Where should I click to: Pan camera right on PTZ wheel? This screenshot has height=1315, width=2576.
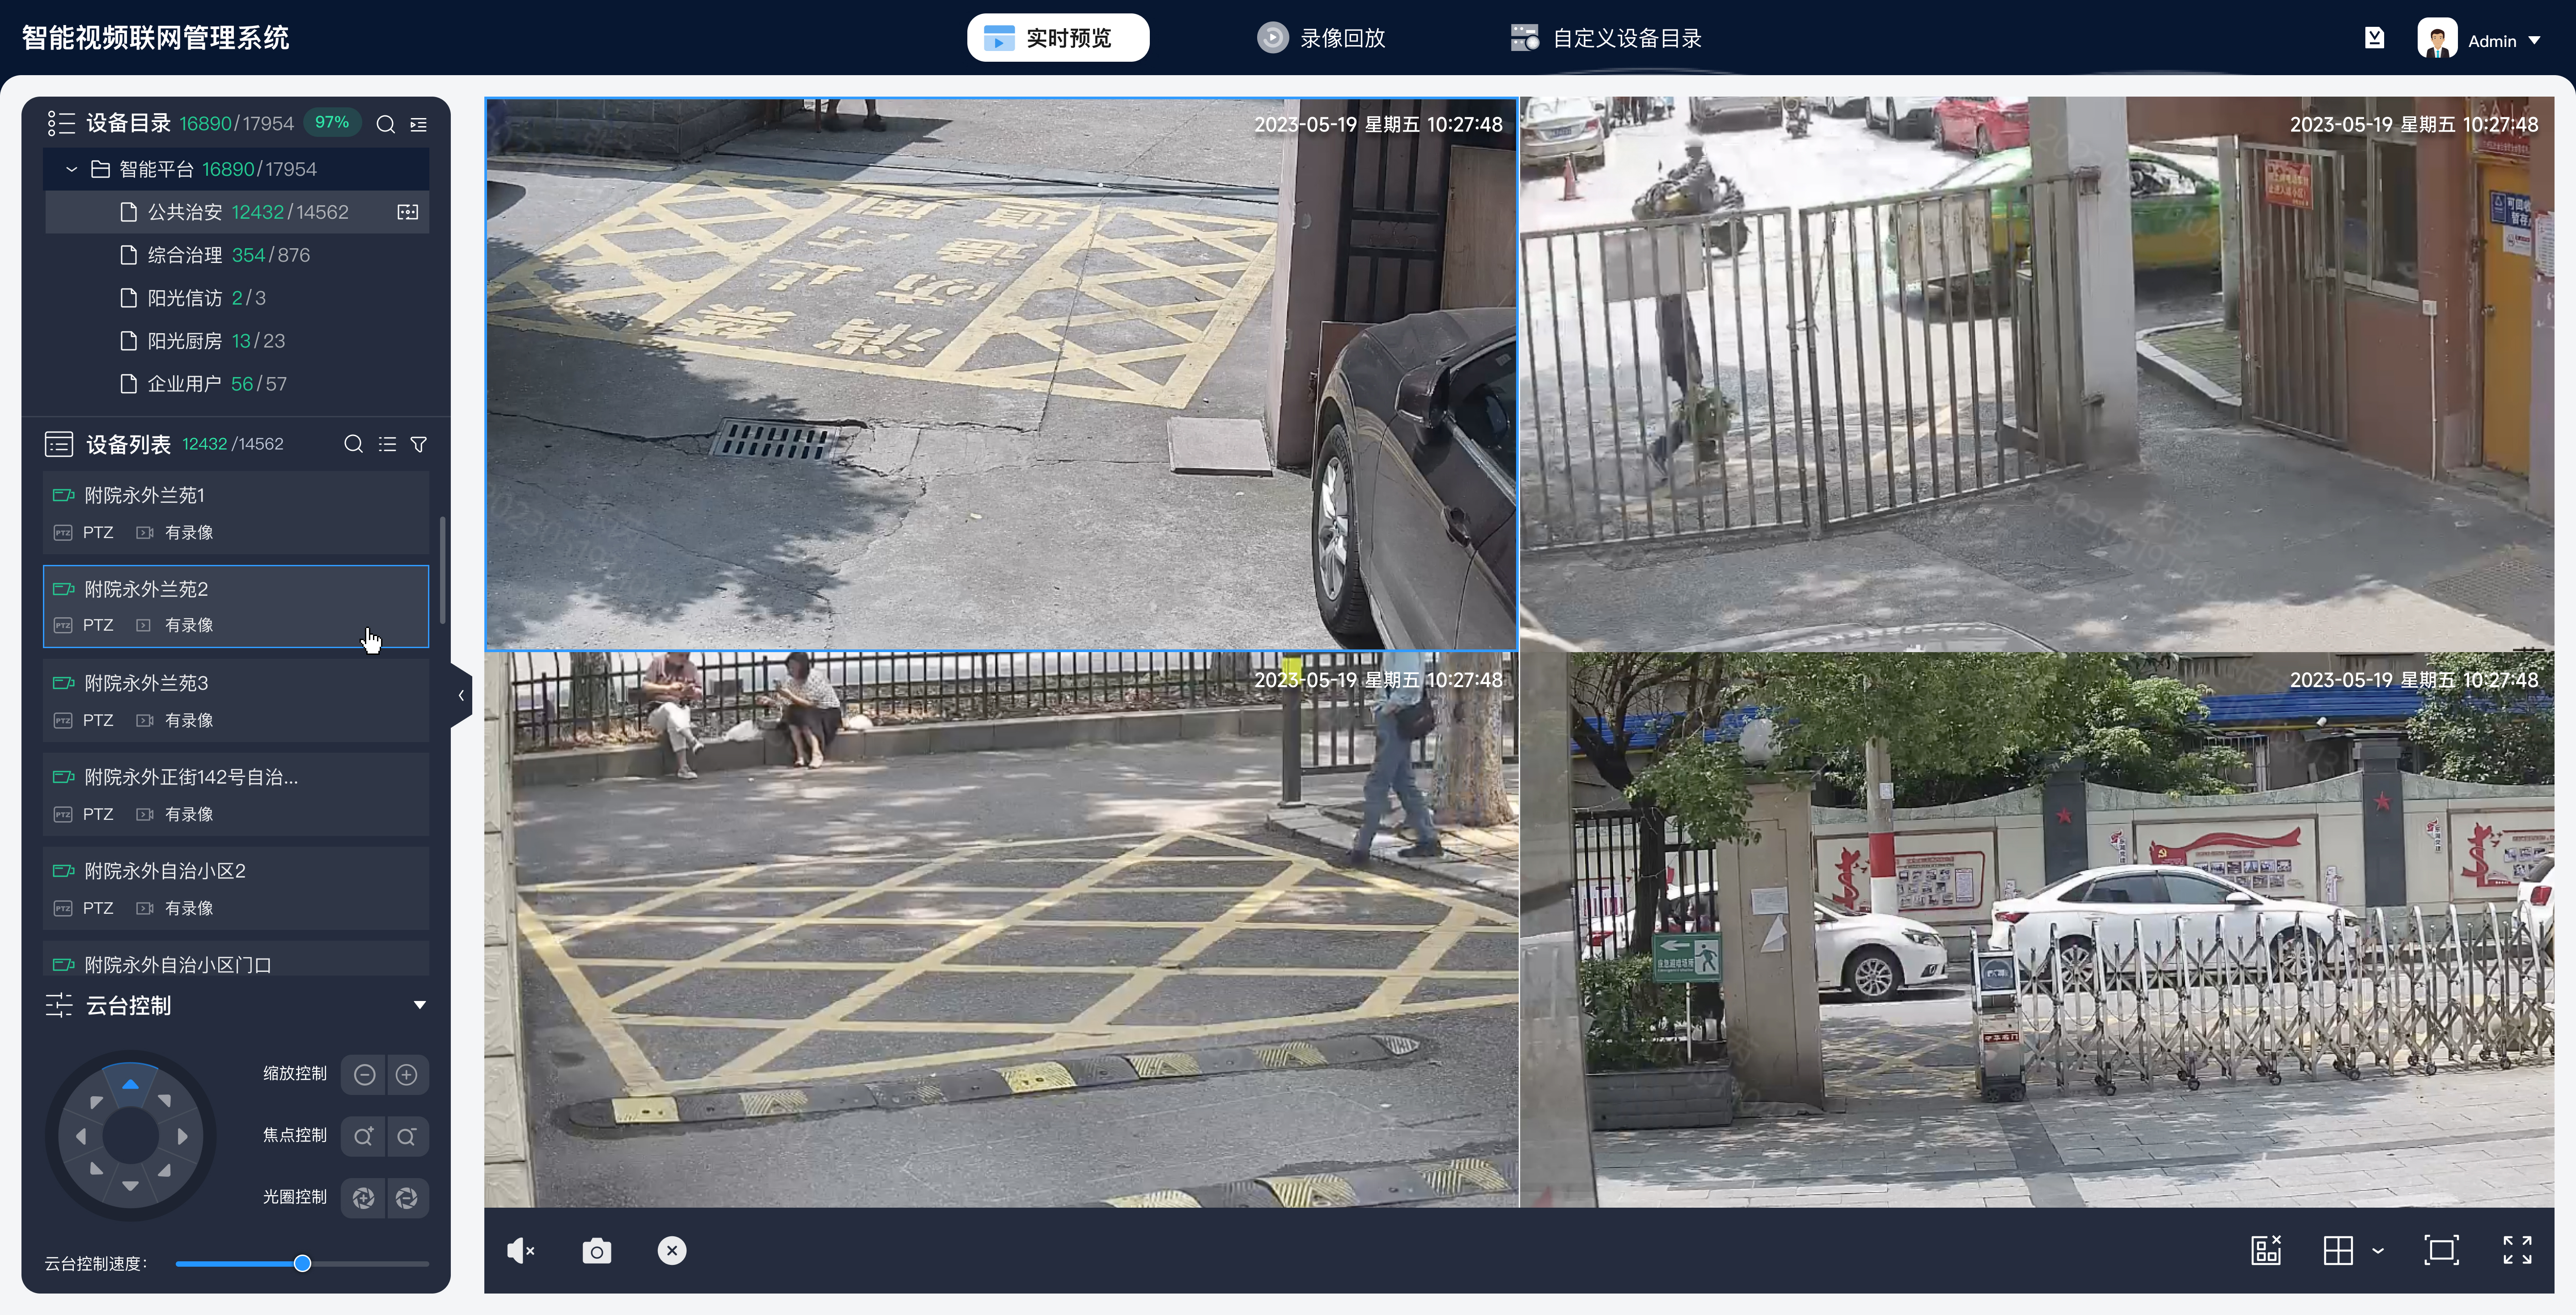(x=182, y=1136)
